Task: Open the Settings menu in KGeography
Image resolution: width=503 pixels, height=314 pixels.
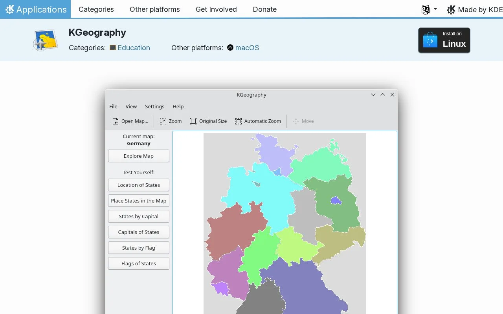Action: (155, 106)
